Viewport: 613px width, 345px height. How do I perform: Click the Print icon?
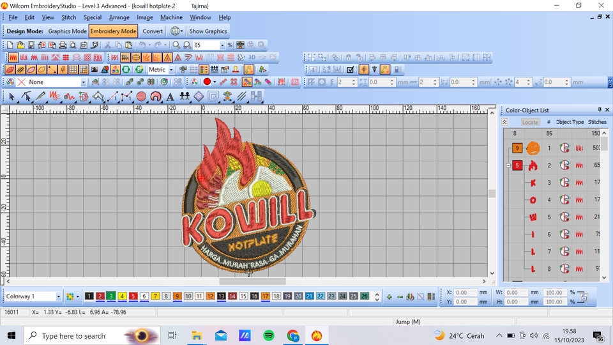pyautogui.click(x=63, y=45)
